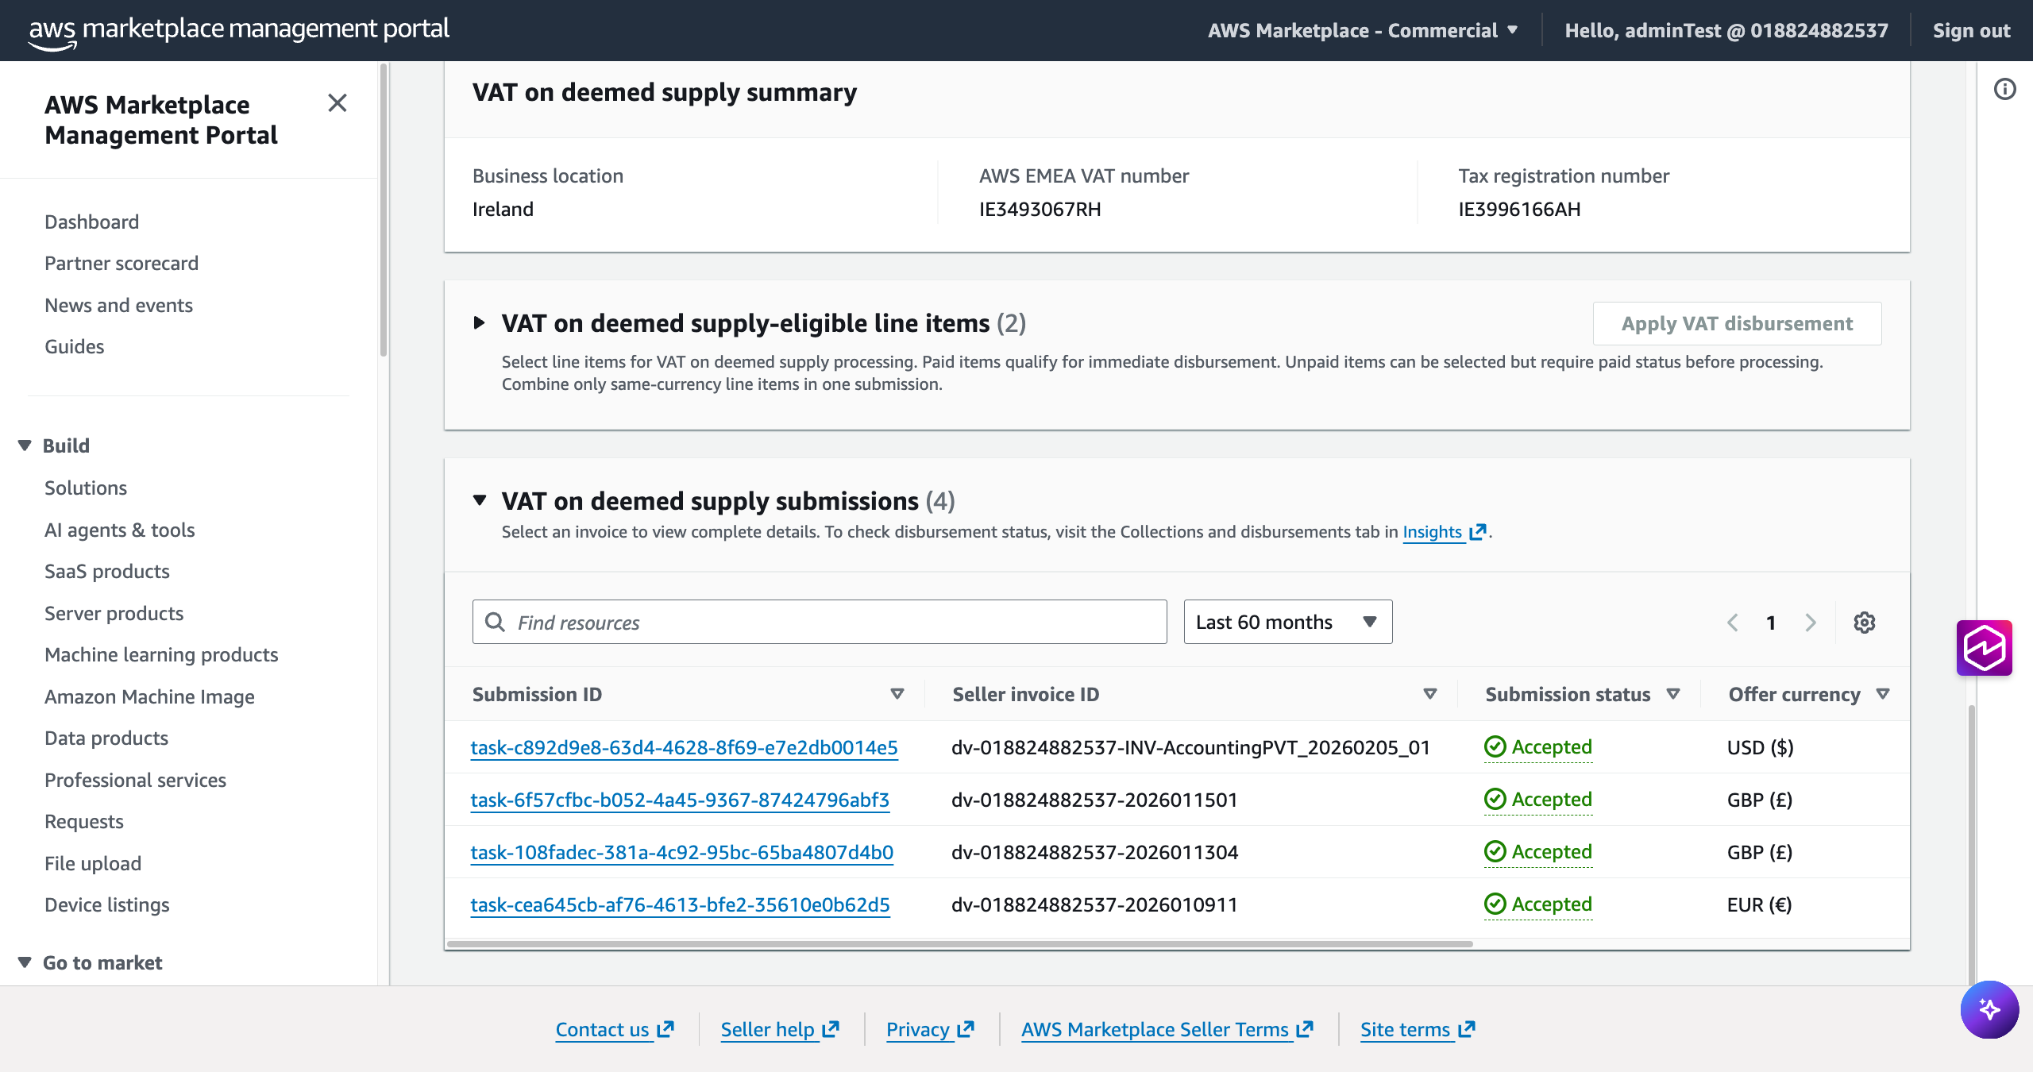Screen dimensions: 2033x1072
Task: Open Data products page
Action: tap(106, 738)
